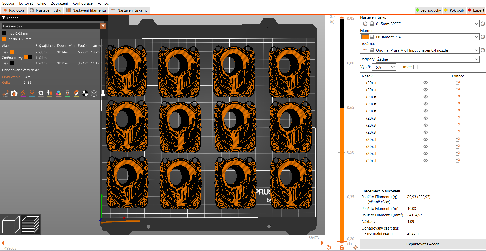Toggle travel moves visibility icon

(6, 94)
